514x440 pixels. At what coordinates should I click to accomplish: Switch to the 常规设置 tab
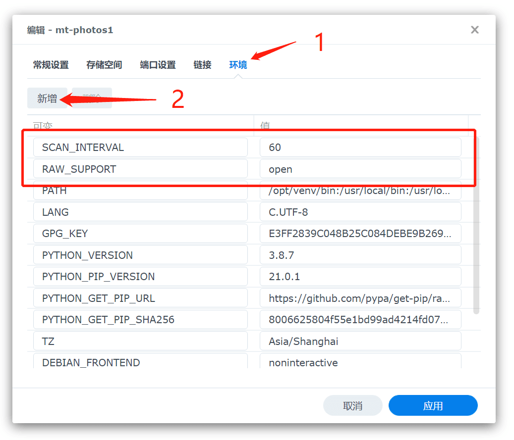(51, 65)
